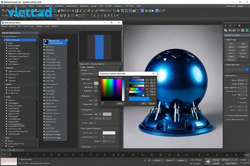
Task: Click the large plus Set Keys button
Action: (208, 162)
